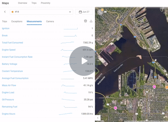Click the 41.14 g/s value

pos(88,85)
